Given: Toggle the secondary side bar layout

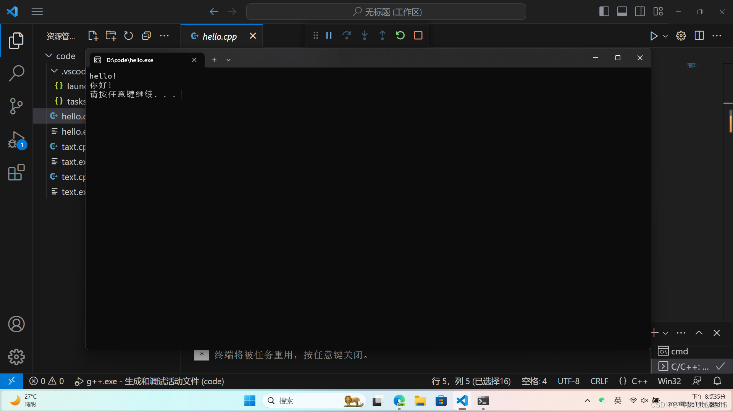Looking at the screenshot, I should coord(640,11).
